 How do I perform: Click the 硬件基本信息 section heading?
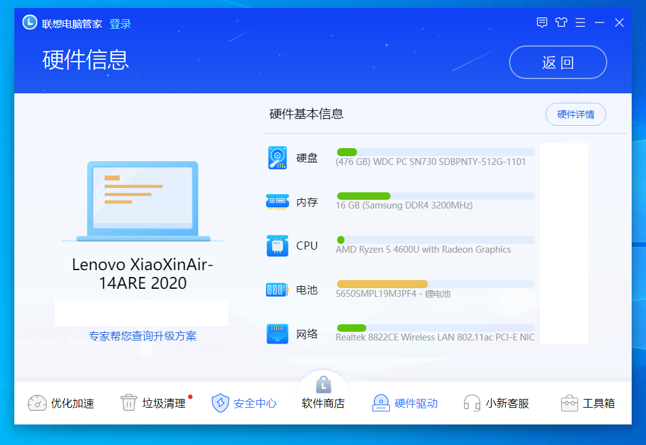tap(306, 114)
